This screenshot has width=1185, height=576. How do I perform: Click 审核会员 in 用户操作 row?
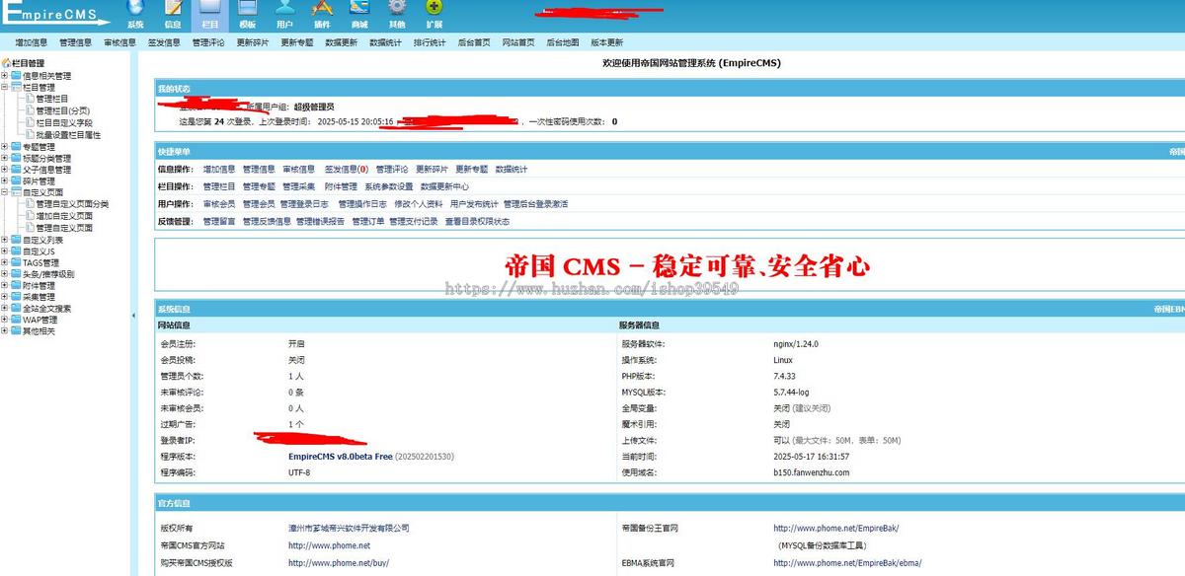(x=219, y=204)
